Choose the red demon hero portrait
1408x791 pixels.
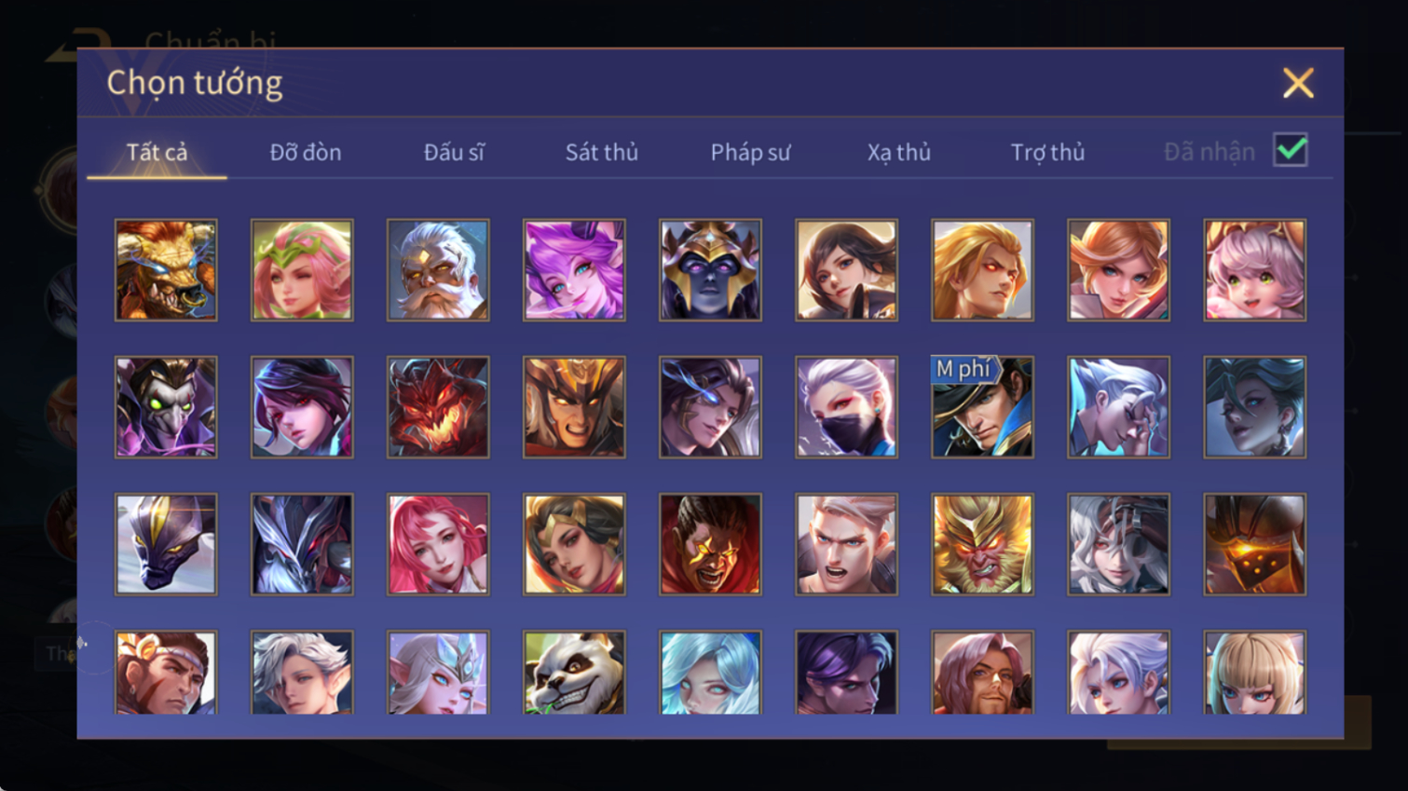[438, 407]
